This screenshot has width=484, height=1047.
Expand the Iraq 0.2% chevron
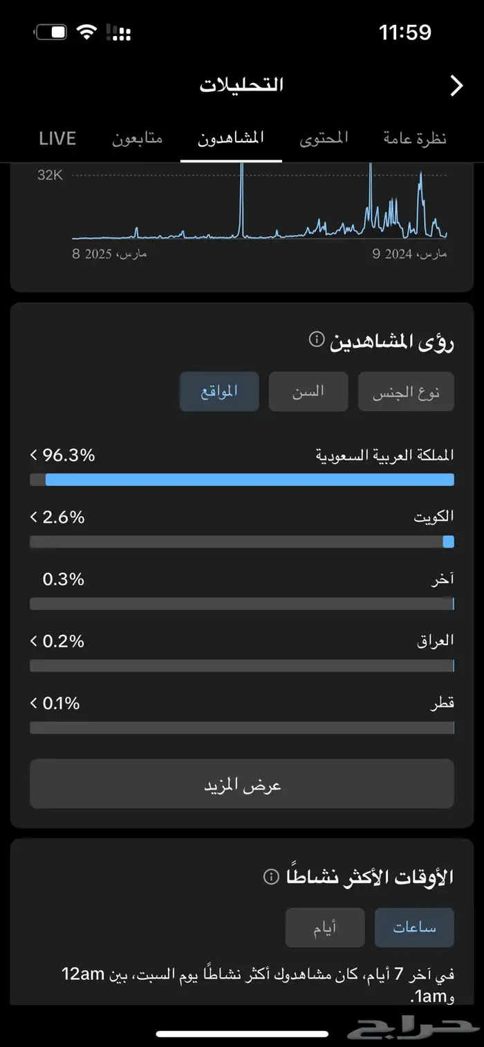(x=34, y=641)
